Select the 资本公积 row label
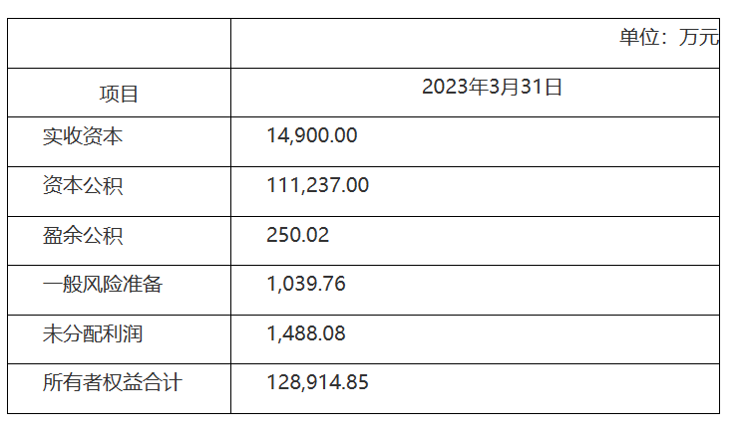745x433 pixels. (x=83, y=185)
